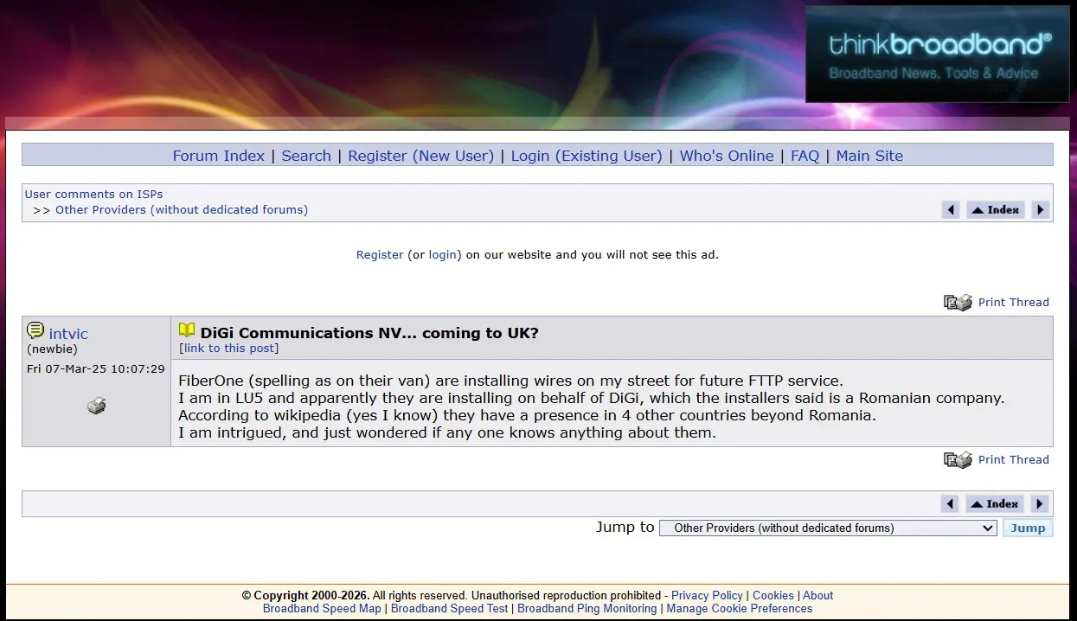Screen dimensions: 1077x621
Task: Click the previous thread arrow in top navigation
Action: [x=951, y=210]
